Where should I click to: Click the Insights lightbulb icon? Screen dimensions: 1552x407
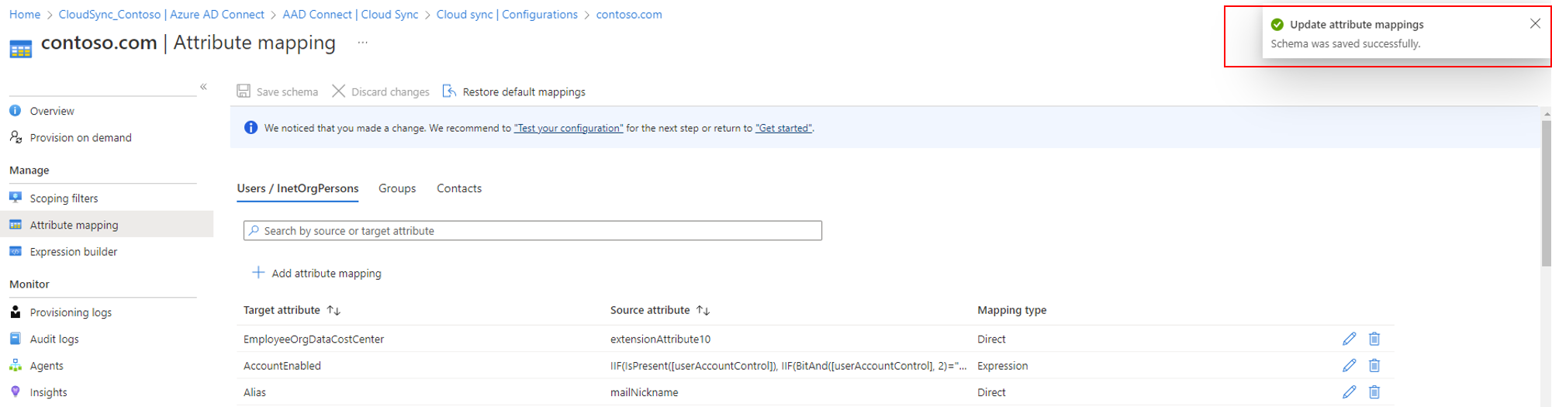(x=16, y=391)
